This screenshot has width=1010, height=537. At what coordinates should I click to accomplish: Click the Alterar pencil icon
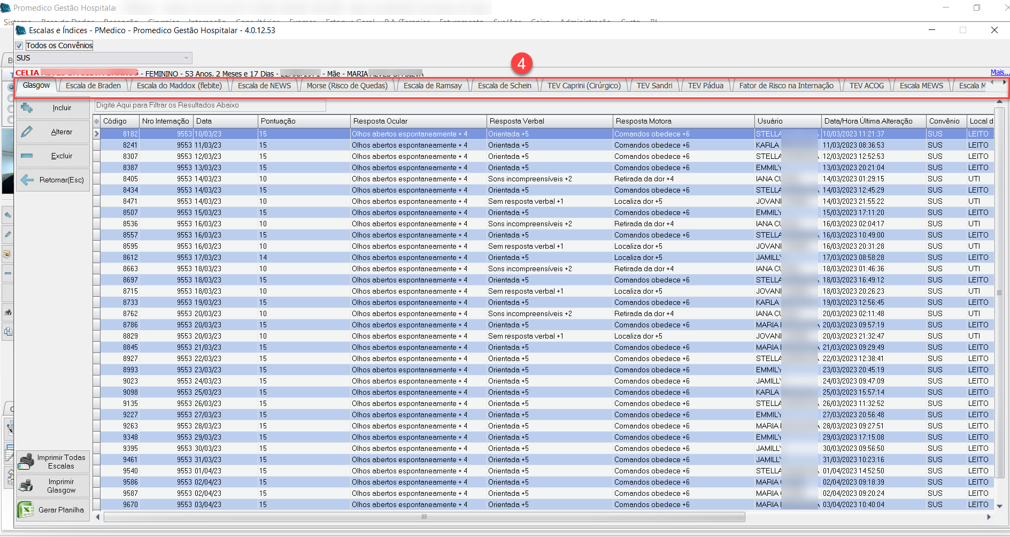[x=27, y=132]
